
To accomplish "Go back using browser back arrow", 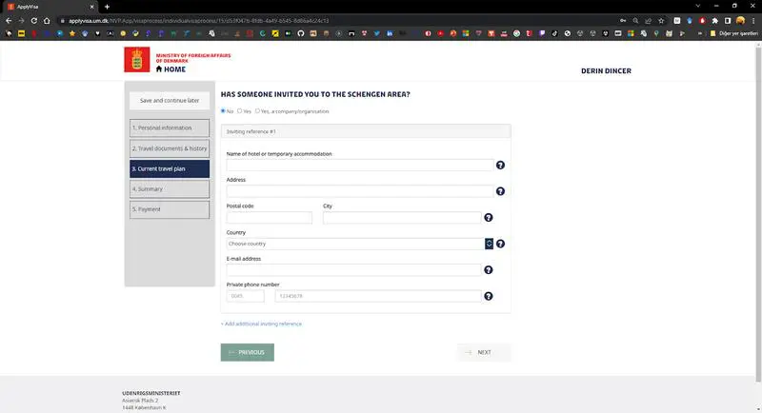I will (x=9, y=21).
